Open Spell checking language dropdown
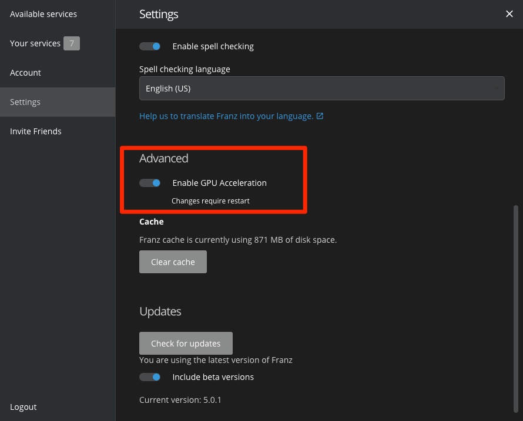The image size is (523, 421). [x=322, y=88]
